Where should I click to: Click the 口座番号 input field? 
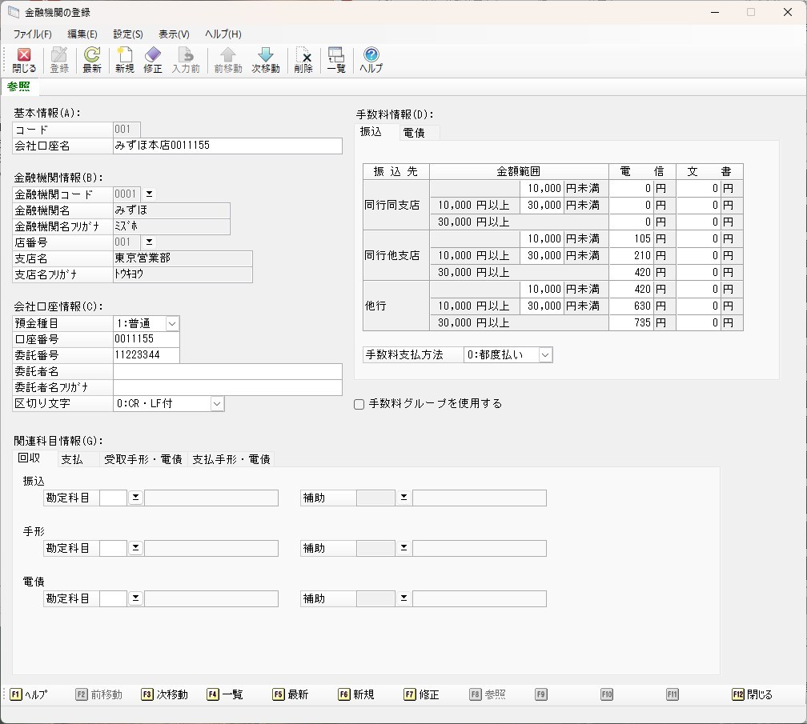(x=146, y=339)
